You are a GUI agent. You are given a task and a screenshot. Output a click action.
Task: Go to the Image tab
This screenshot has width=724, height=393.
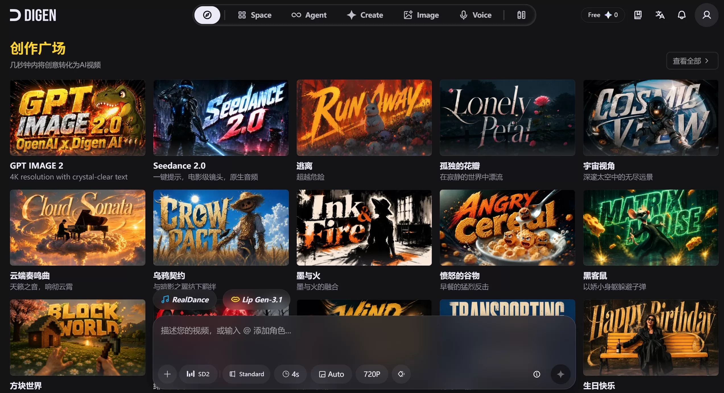pos(421,15)
